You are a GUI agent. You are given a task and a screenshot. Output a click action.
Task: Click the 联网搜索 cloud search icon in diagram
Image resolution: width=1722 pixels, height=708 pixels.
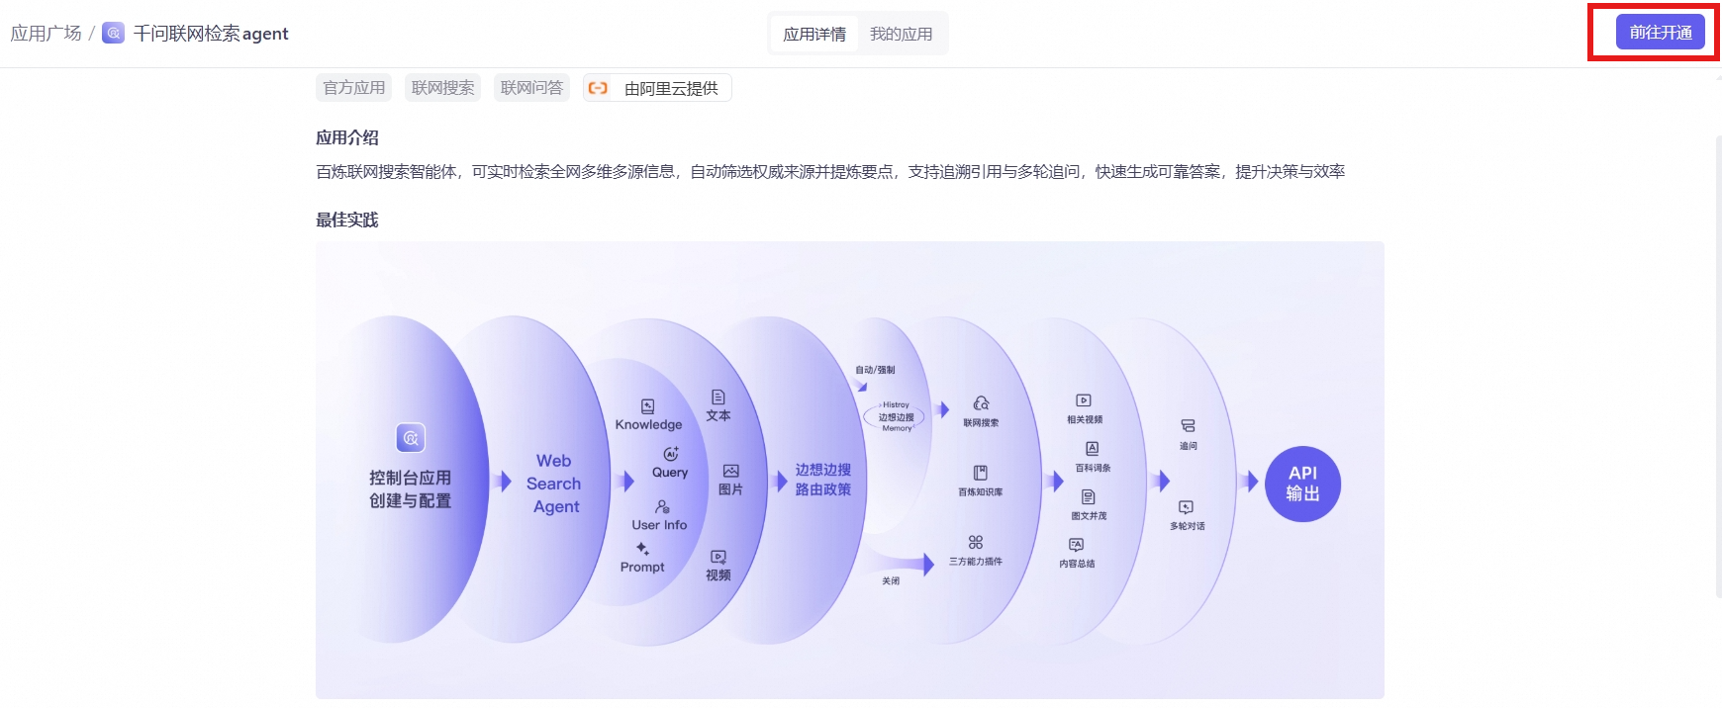(981, 403)
